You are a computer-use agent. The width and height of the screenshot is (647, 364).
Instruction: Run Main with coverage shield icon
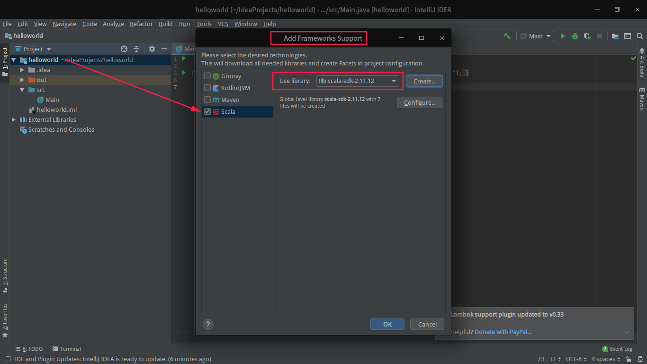click(x=587, y=36)
